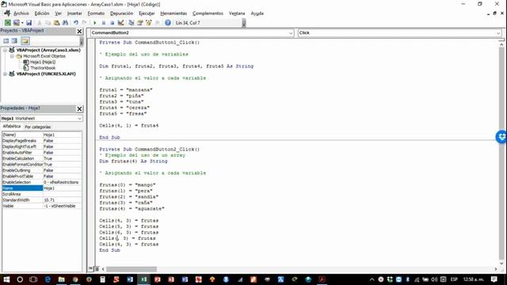Click the Redo arrow icon
507x285 pixels.
[x=85, y=23]
